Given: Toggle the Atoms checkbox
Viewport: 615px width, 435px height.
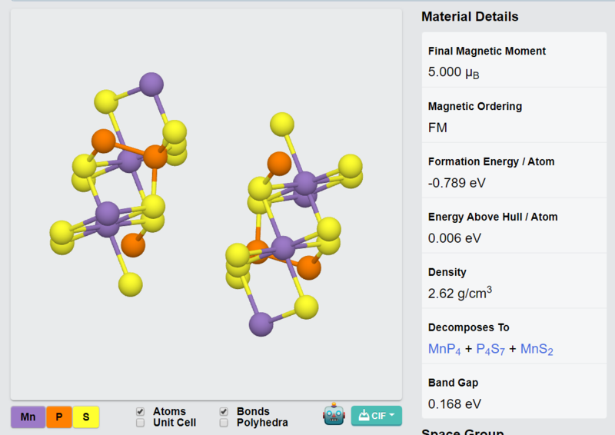Looking at the screenshot, I should (x=140, y=411).
